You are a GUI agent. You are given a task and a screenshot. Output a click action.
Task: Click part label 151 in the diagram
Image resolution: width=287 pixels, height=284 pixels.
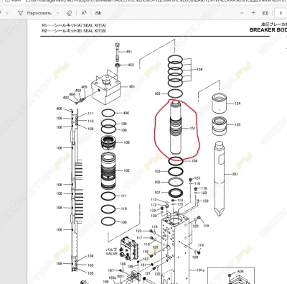tap(192, 129)
